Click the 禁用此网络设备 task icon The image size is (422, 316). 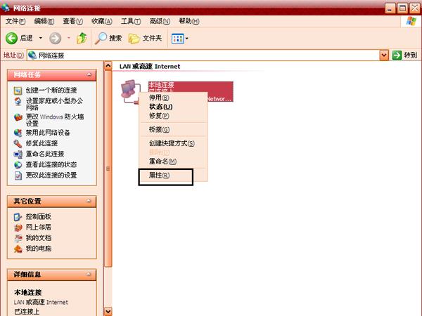pos(18,132)
